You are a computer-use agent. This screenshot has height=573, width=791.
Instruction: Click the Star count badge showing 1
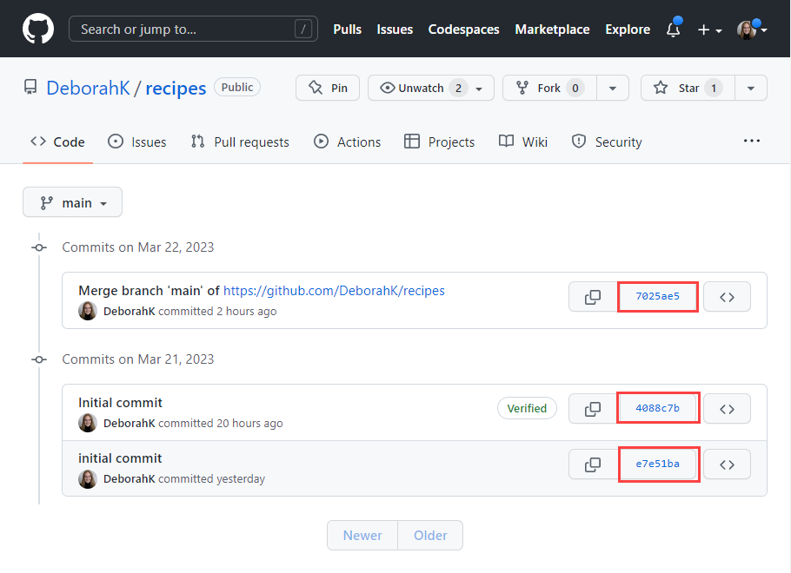(714, 89)
